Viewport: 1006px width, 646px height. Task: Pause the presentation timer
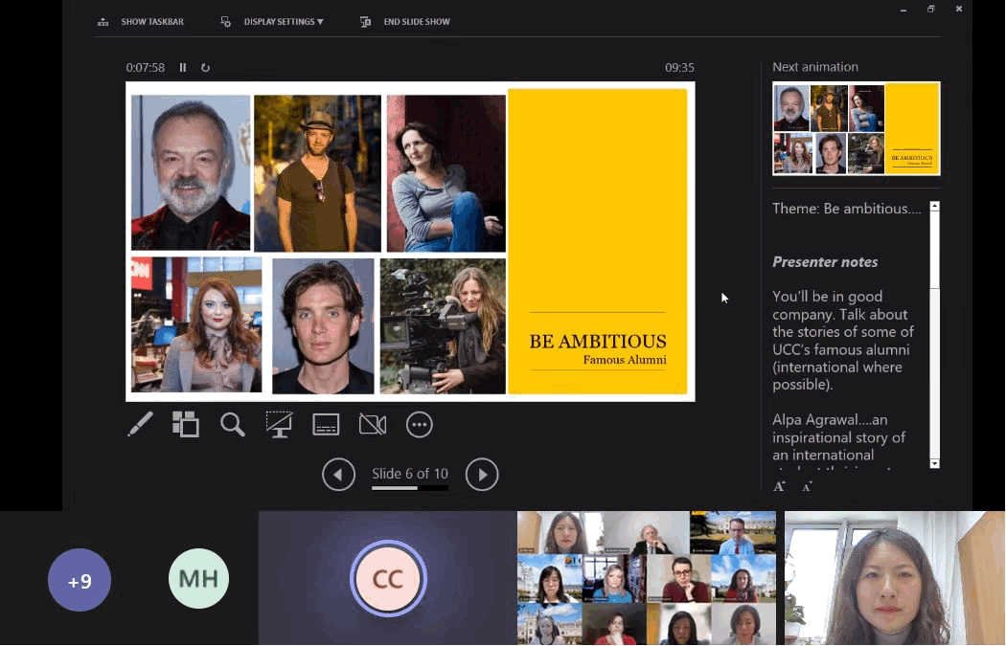[x=183, y=68]
